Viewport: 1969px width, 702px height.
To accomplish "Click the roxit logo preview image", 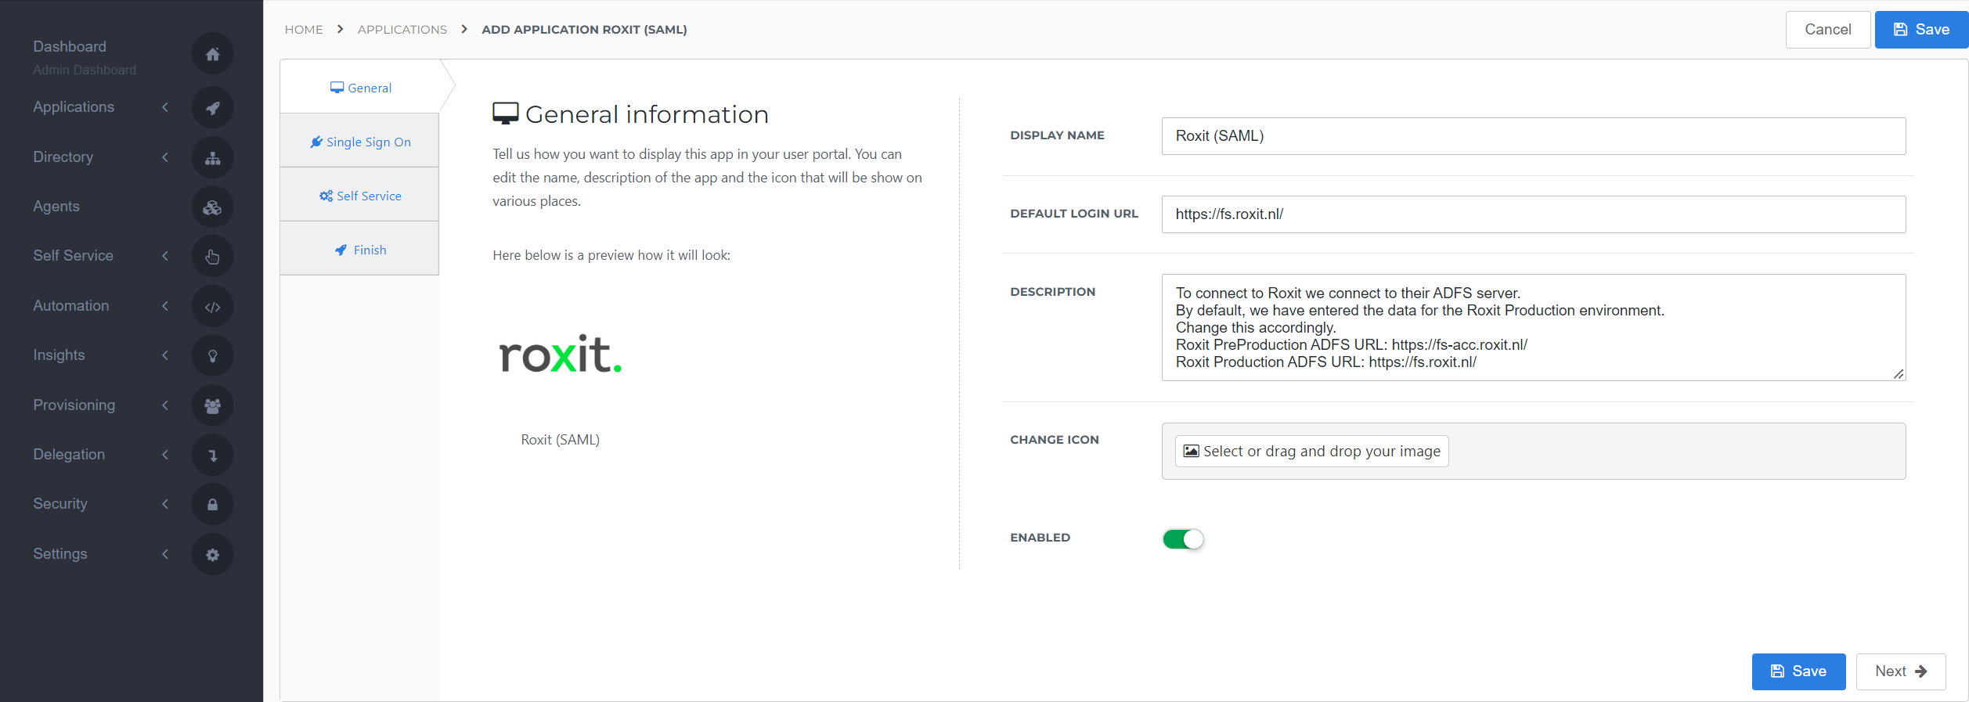I will click(561, 355).
